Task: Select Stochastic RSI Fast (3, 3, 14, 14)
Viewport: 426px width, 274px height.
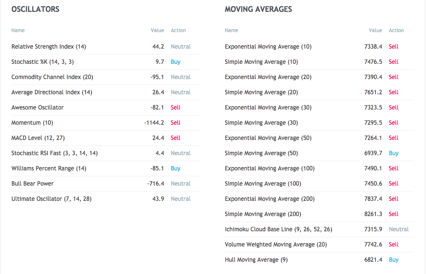Action: [54, 153]
